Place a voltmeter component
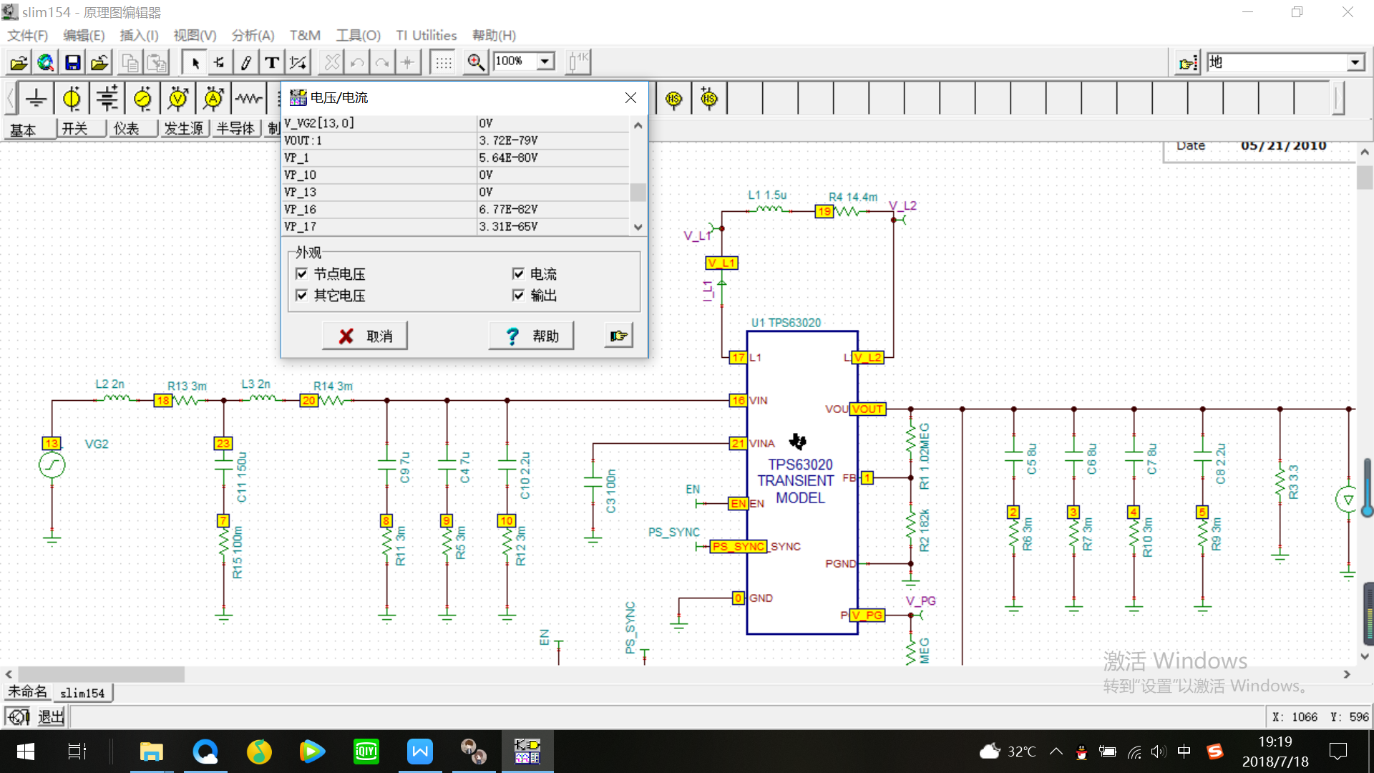 [x=177, y=98]
